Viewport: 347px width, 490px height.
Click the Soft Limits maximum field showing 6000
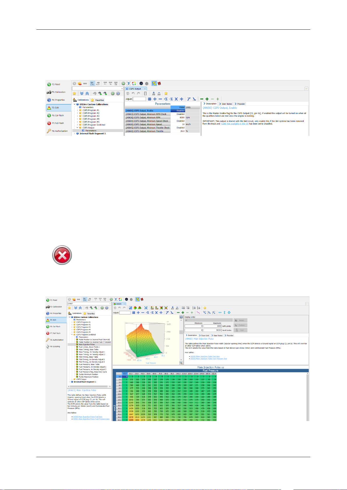(213, 326)
